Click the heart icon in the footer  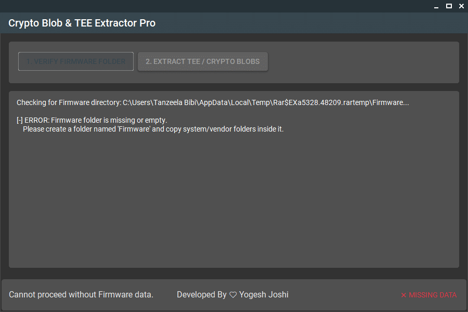click(233, 295)
